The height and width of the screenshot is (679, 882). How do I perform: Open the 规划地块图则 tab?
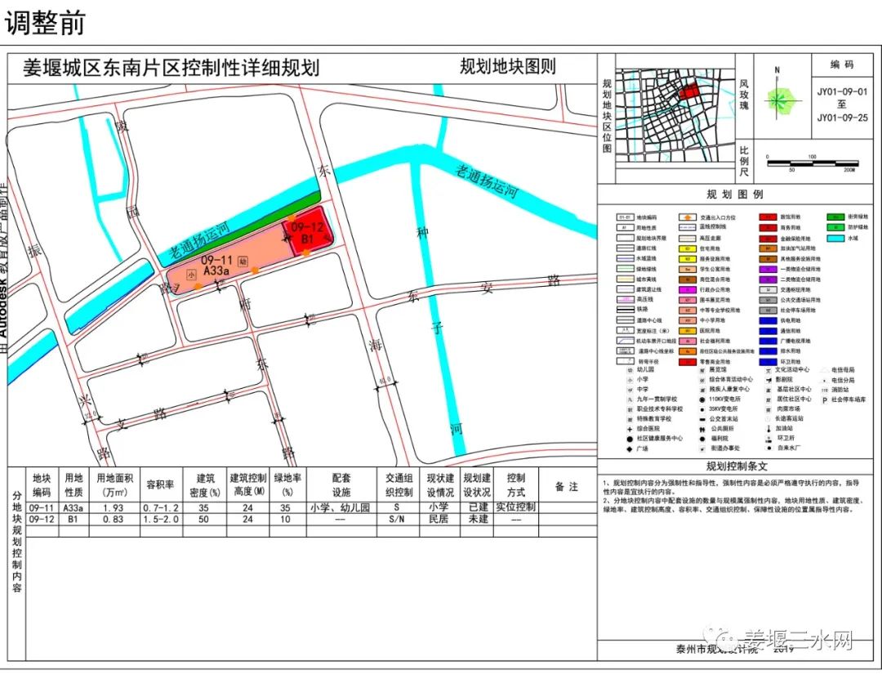pyautogui.click(x=506, y=67)
